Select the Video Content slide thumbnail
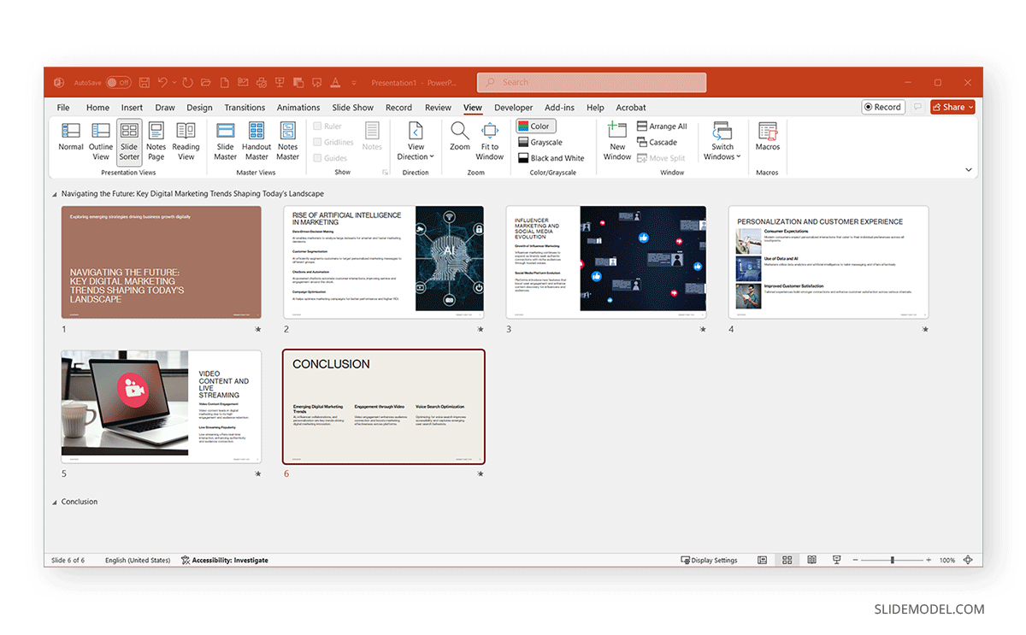 pyautogui.click(x=162, y=407)
